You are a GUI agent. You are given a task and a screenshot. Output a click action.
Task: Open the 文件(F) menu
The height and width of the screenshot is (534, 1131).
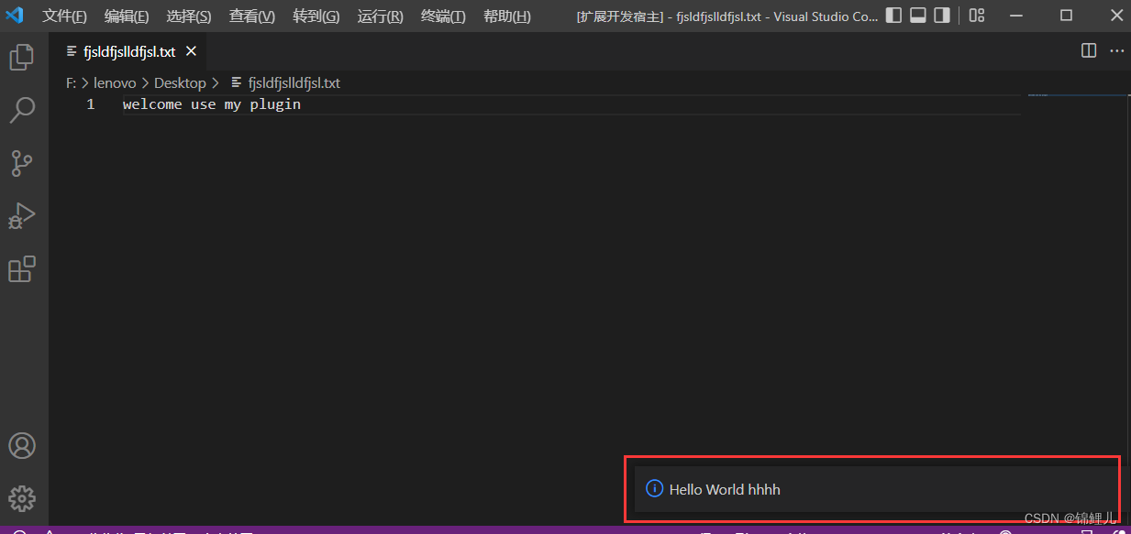[x=65, y=16]
